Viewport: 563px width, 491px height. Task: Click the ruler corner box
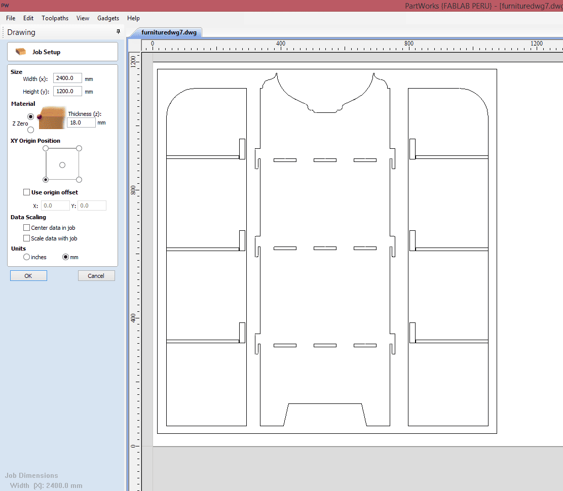pyautogui.click(x=135, y=45)
